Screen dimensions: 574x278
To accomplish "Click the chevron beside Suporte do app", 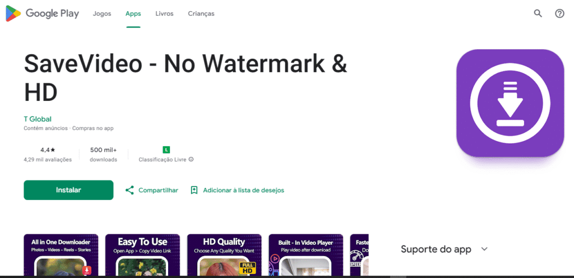I will (x=484, y=249).
